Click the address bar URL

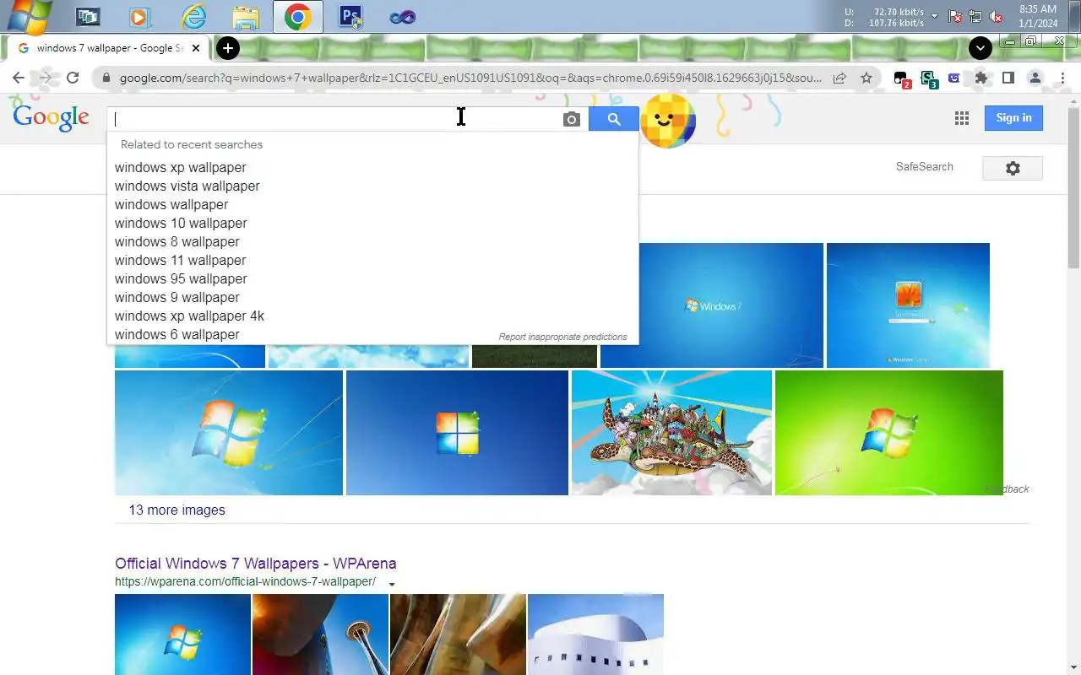470,78
